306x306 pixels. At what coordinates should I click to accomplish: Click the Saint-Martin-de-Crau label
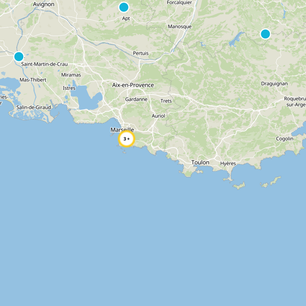pos(44,64)
